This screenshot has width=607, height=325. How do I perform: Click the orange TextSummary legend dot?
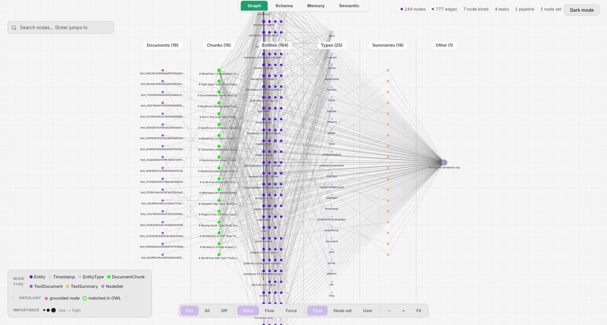(x=68, y=286)
